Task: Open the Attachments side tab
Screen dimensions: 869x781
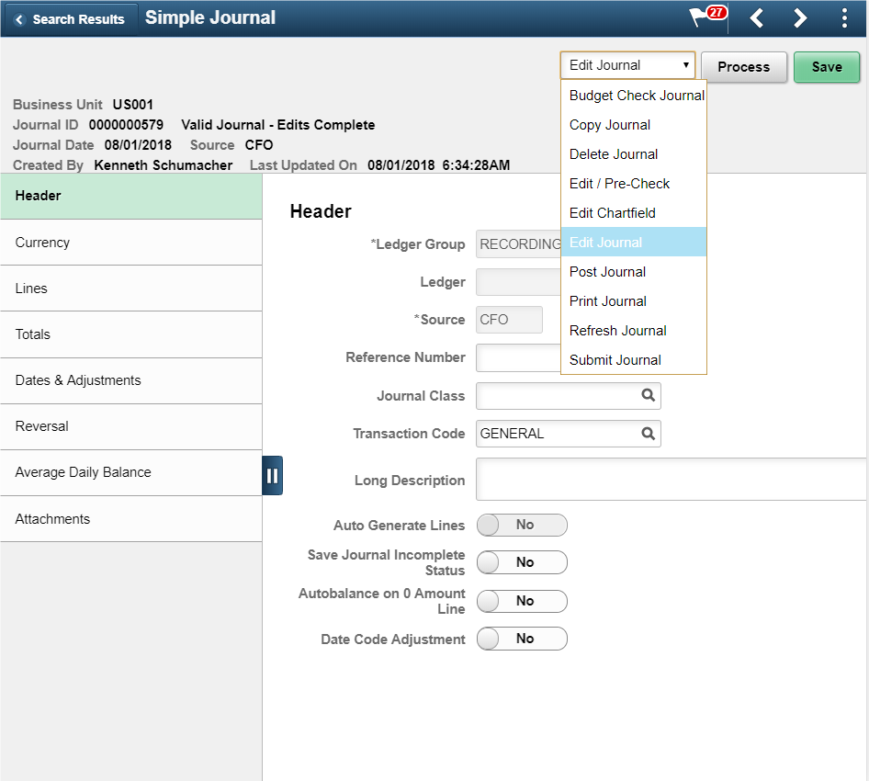Action: coord(130,519)
